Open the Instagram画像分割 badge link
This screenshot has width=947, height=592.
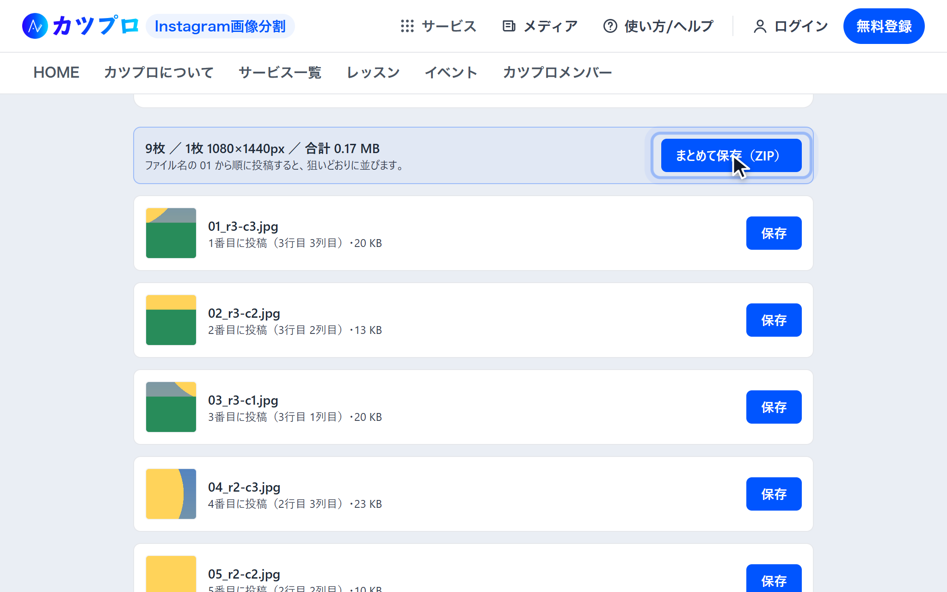(x=220, y=26)
